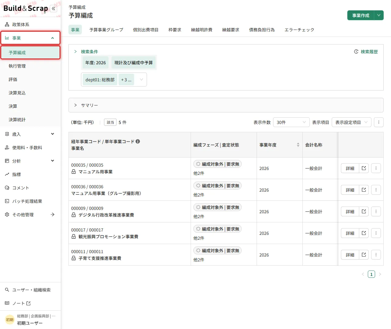Image resolution: width=391 pixels, height=329 pixels.
Task: Open ユーザー・組織検索 in the sidebar
Action: 31,290
